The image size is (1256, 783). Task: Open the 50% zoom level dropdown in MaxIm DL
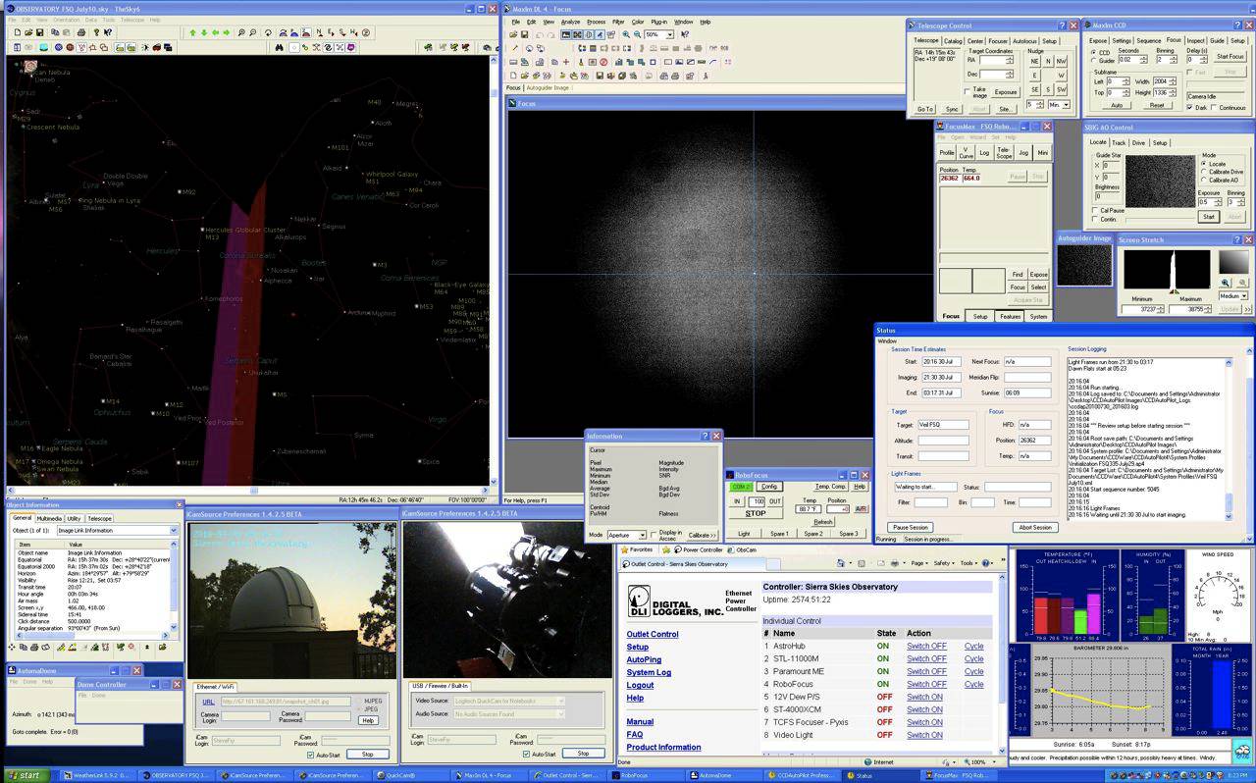(670, 34)
